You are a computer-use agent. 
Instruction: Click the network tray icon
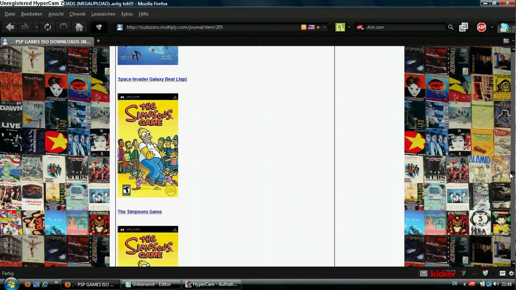click(489, 284)
